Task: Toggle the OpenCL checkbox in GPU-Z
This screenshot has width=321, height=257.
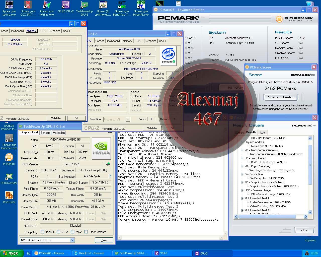Action: [x=42, y=232]
